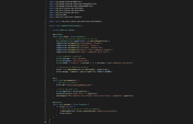The width and height of the screenshot is (193, 124).
Task: Click the import static Assertions.assertEquals line
Action: [76, 21]
